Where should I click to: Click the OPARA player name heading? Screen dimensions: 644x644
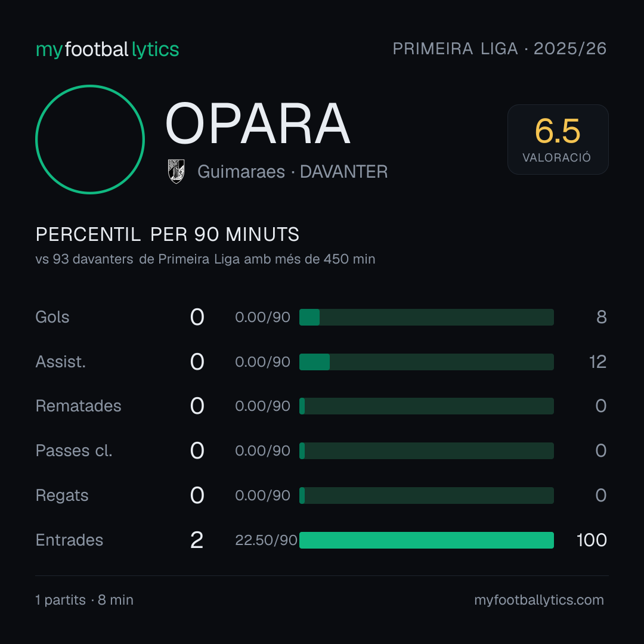point(258,123)
